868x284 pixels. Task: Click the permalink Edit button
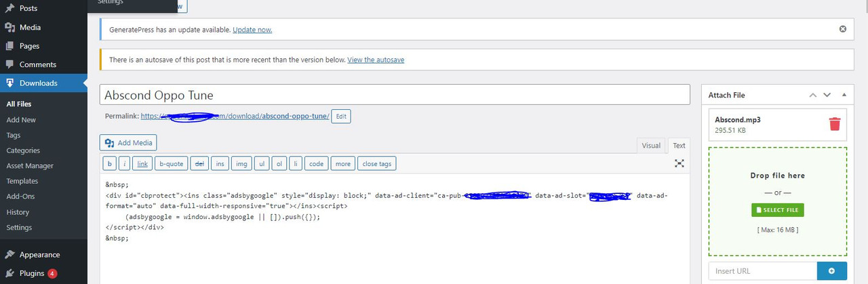[x=341, y=117]
